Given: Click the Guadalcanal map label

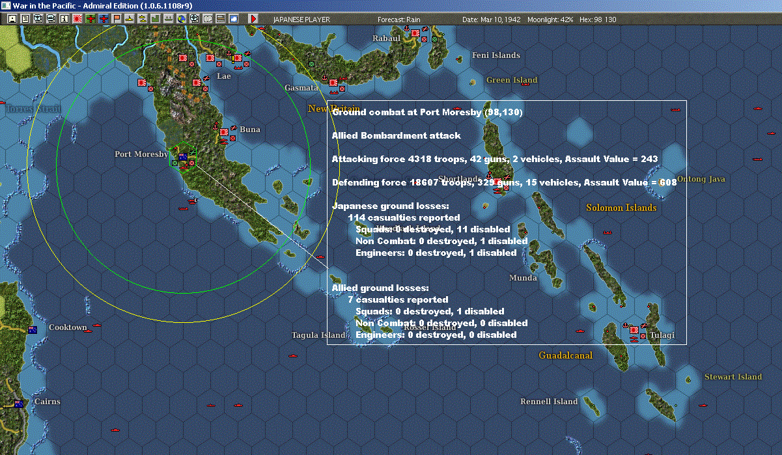Looking at the screenshot, I should 566,355.
